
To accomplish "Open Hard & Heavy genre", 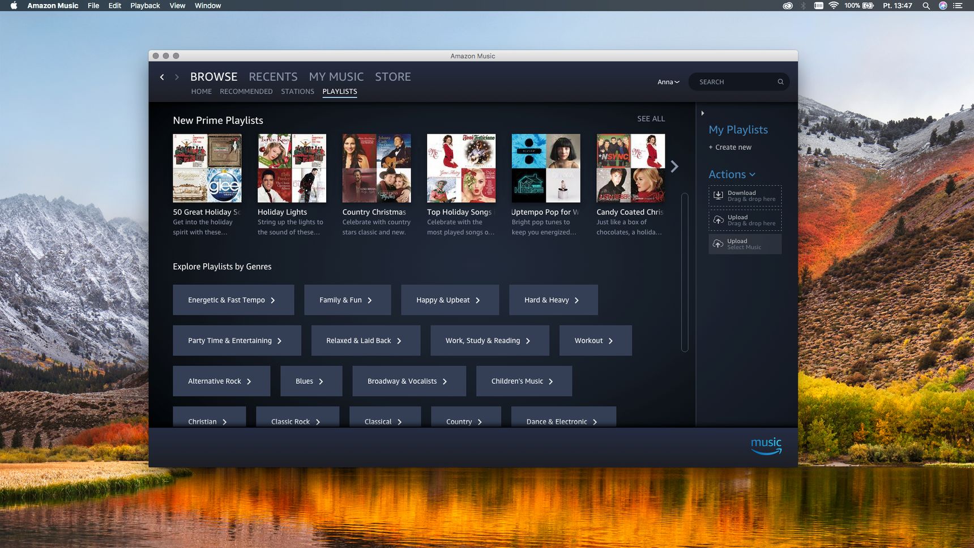I will [x=553, y=300].
